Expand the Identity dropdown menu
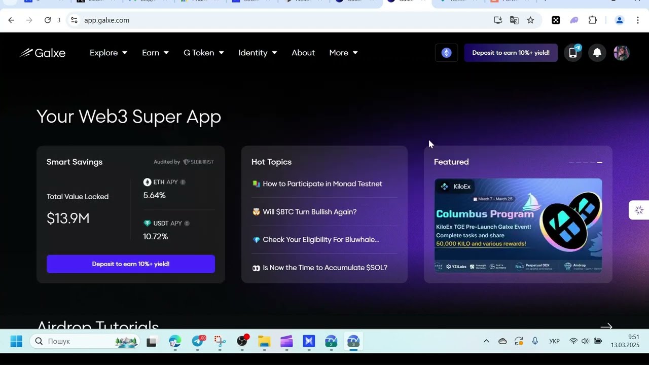 click(x=258, y=53)
